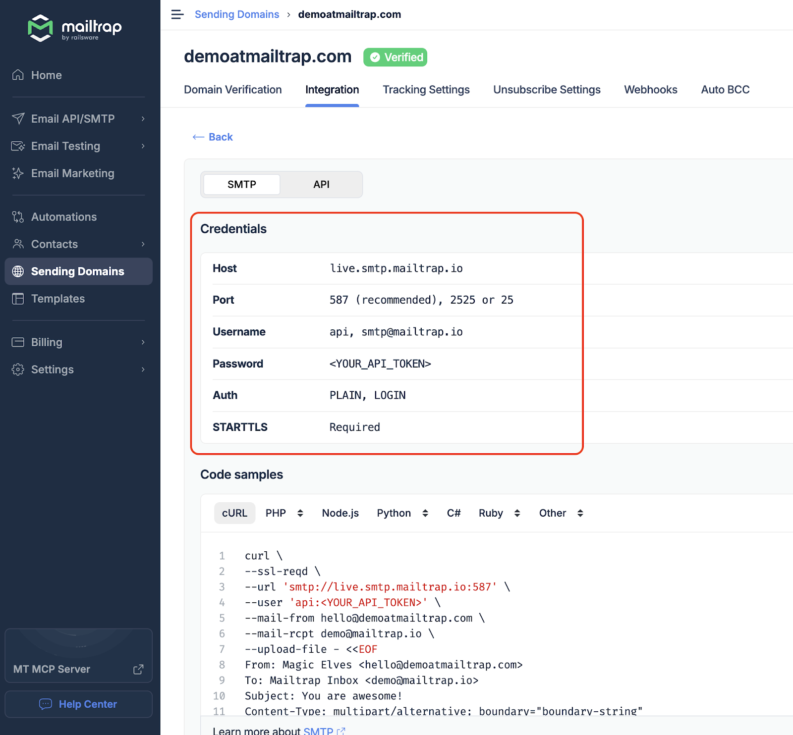
Task: Switch to the Webhooks tab
Action: pyautogui.click(x=650, y=90)
